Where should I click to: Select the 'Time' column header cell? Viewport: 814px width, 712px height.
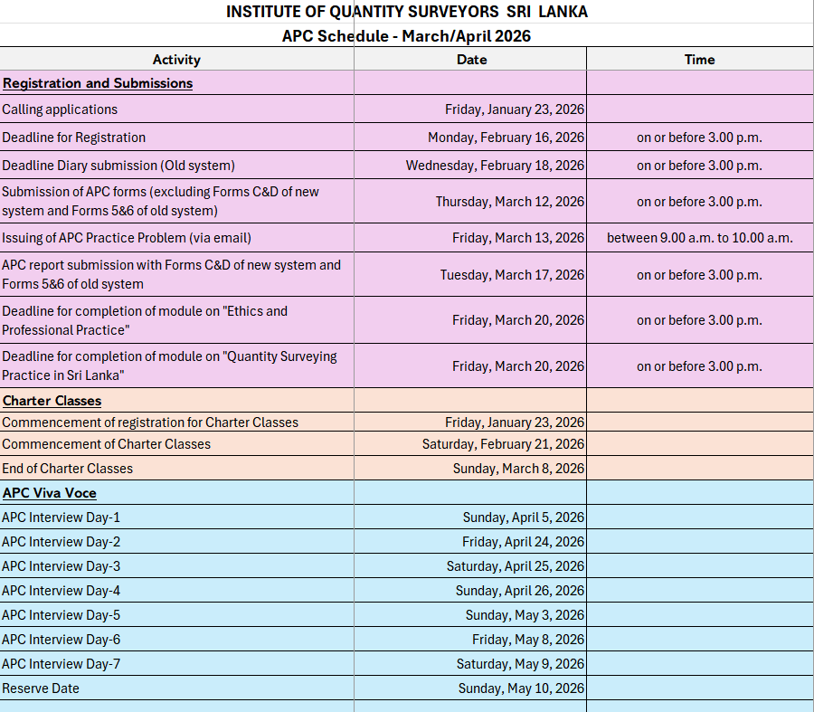[x=699, y=60]
